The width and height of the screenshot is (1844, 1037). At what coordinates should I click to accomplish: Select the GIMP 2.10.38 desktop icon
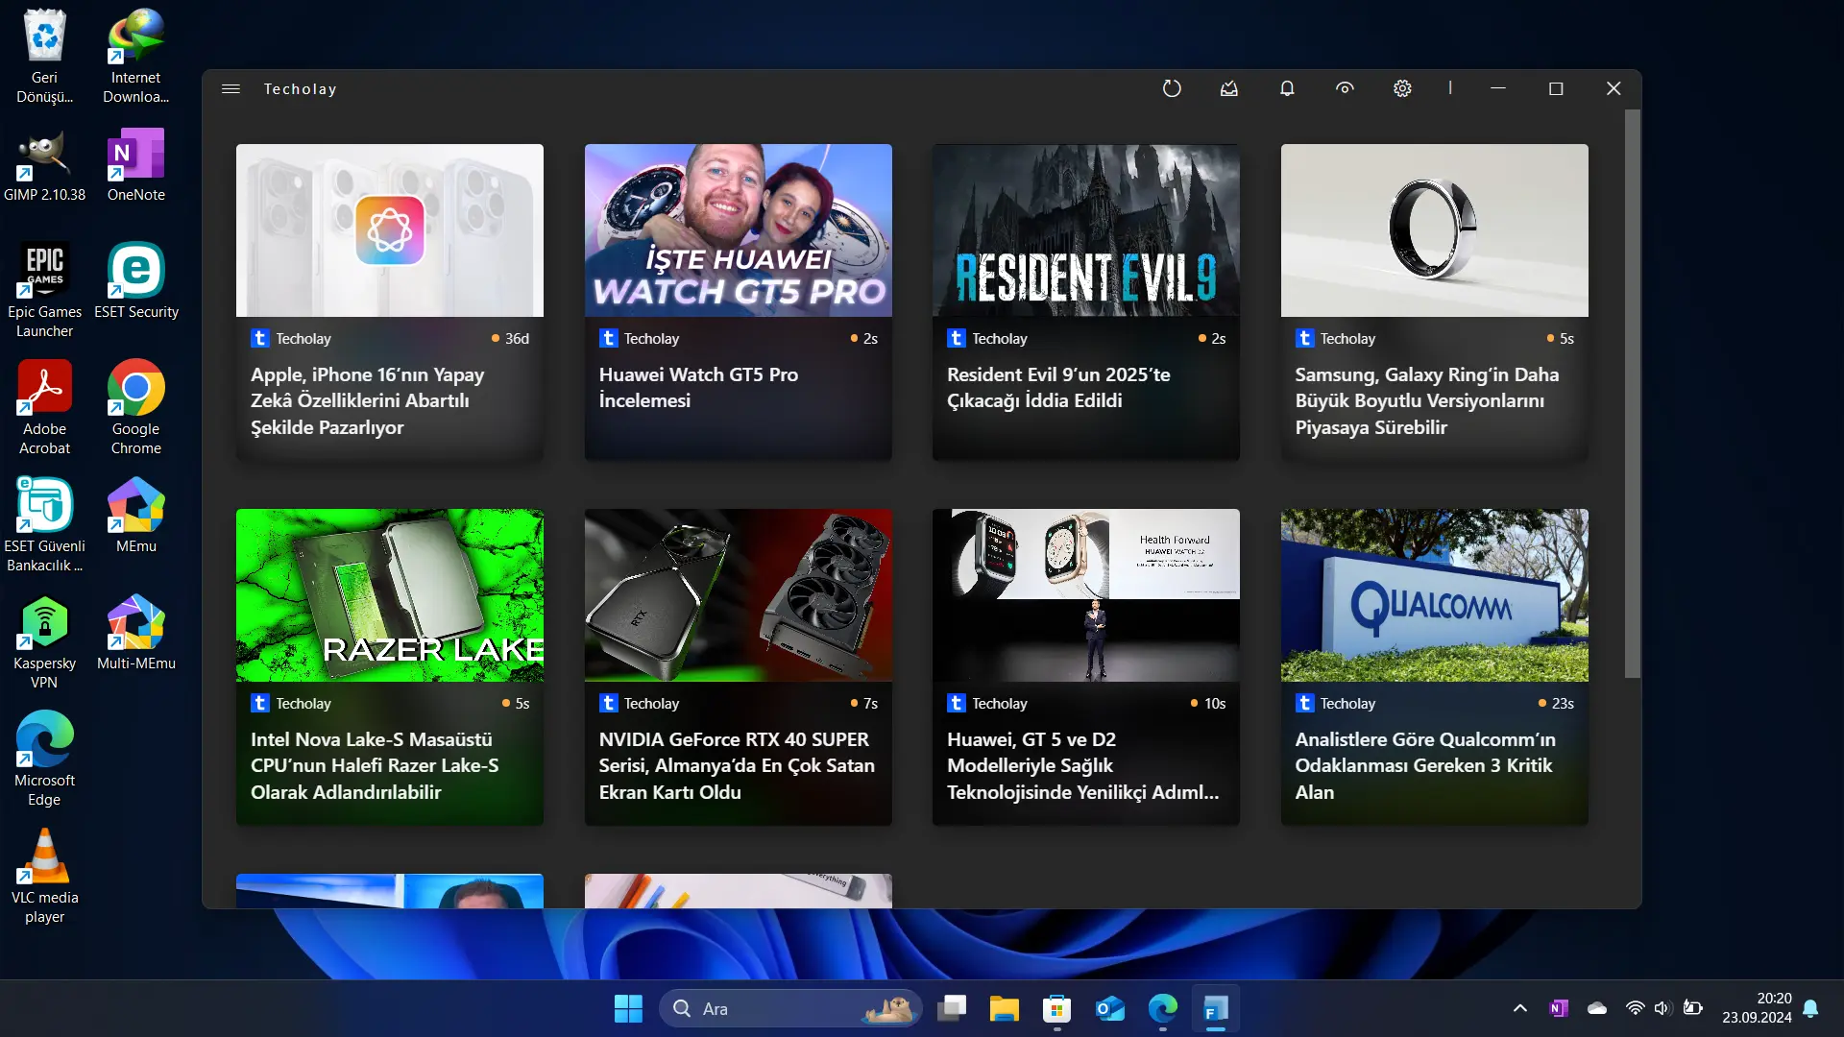(x=44, y=165)
